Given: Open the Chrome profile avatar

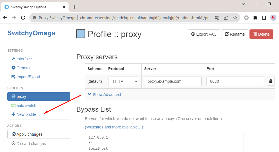Looking at the screenshot, I should click(x=273, y=18).
